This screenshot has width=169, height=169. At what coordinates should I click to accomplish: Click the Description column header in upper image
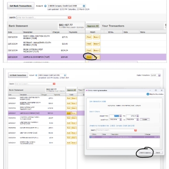[x=37, y=32]
